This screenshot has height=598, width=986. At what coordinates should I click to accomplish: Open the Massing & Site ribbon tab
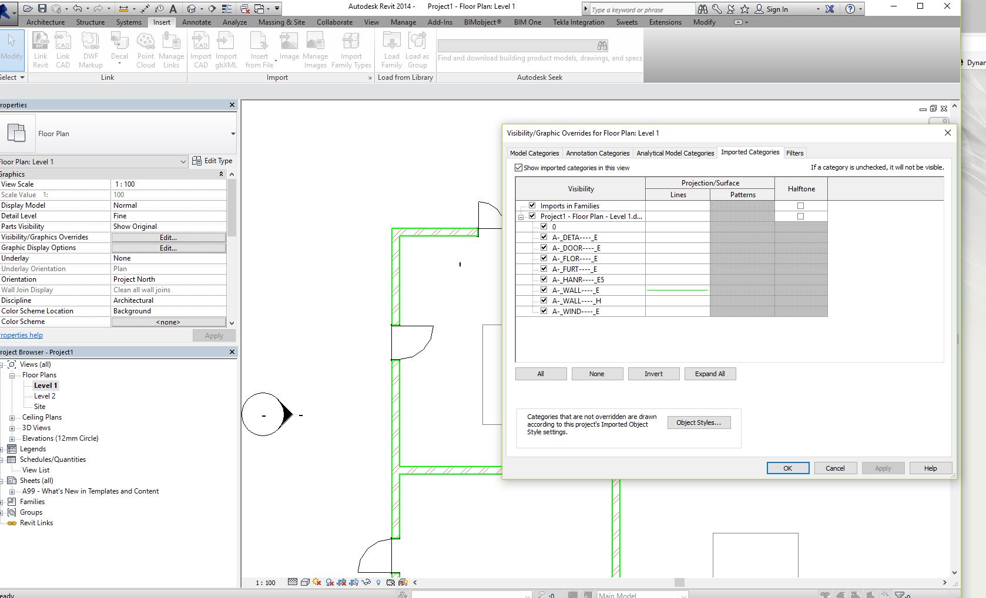281,22
